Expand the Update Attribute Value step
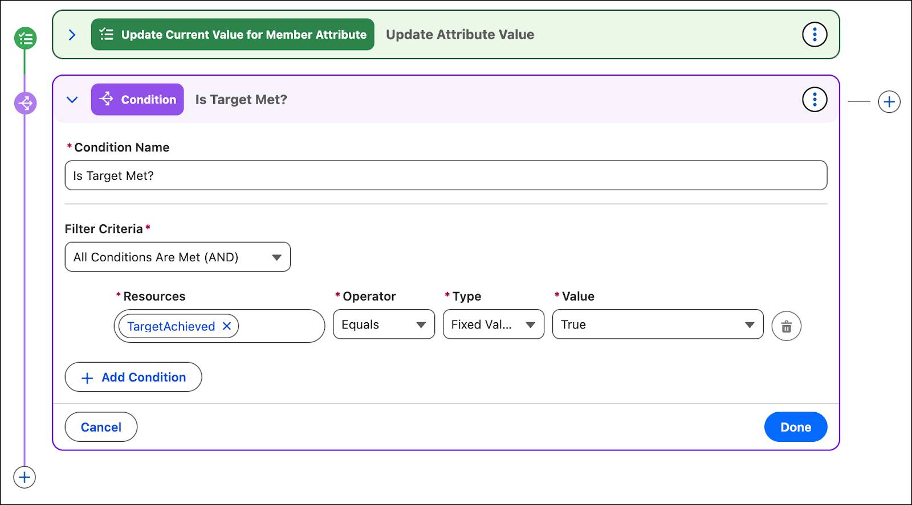The height and width of the screenshot is (505, 912). pos(72,35)
